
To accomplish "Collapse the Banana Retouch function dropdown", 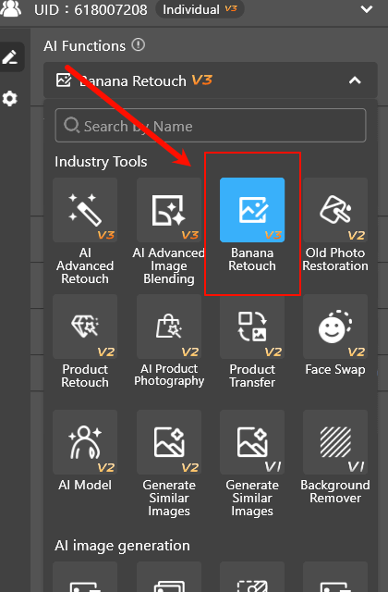I will click(x=355, y=80).
